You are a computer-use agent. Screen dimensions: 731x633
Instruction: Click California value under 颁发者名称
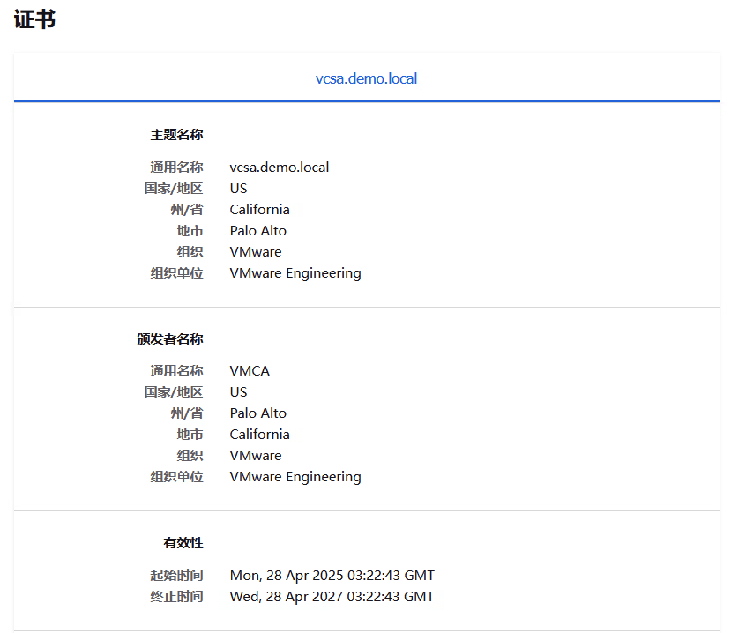point(260,434)
